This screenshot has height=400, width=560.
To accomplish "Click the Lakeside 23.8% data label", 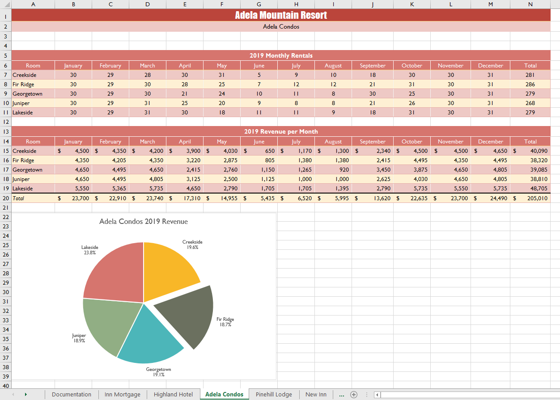I will coord(89,250).
